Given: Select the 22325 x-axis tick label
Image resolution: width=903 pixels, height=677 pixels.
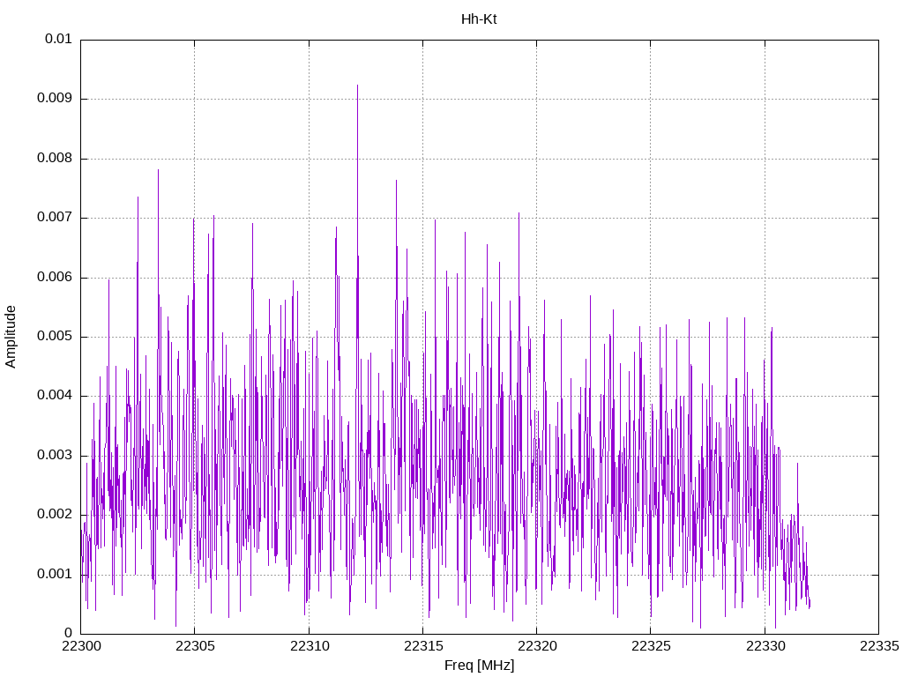Looking at the screenshot, I should [x=650, y=647].
